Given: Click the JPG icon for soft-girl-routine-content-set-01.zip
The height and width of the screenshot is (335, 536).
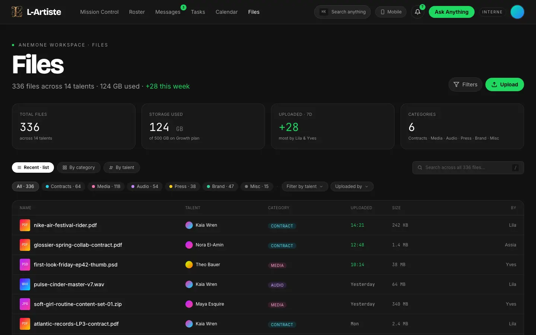Looking at the screenshot, I should 25,304.
